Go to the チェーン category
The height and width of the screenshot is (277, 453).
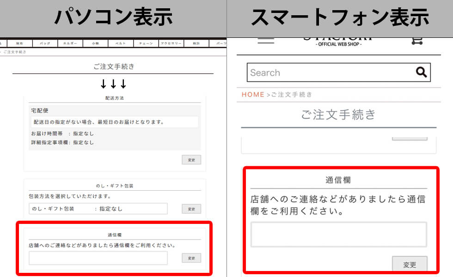coord(146,43)
